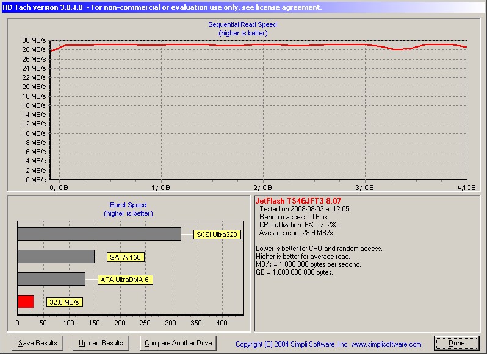Click the 0,1GB axis label
This screenshot has width=487, height=354.
click(x=59, y=188)
